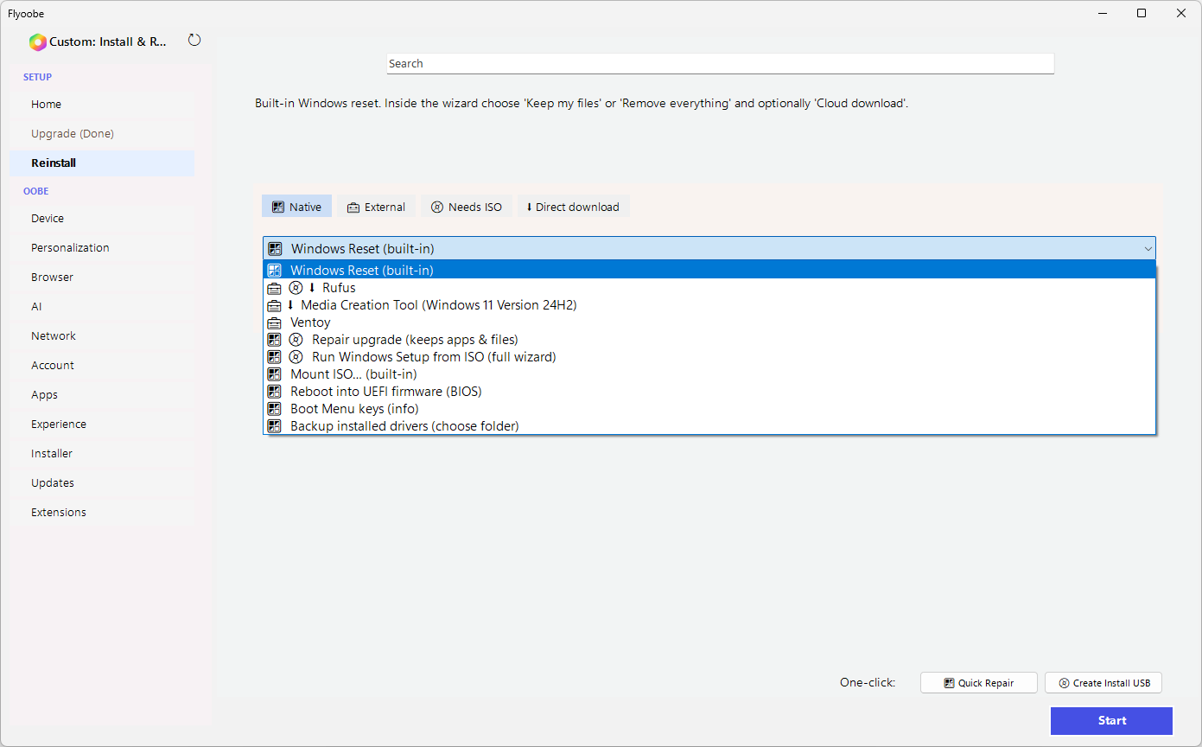Click the Windows icon beside Reboot into UEFI
This screenshot has width=1202, height=747.
[274, 392]
